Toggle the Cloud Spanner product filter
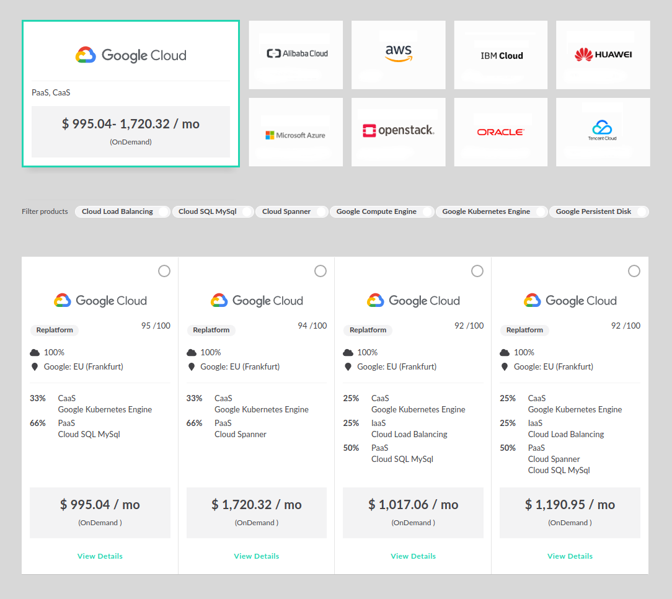Viewport: 672px width, 599px height. point(291,211)
